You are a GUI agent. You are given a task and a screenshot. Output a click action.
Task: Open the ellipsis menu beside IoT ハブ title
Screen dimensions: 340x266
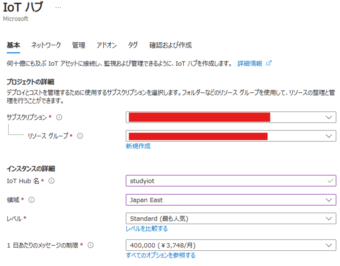pos(58,7)
